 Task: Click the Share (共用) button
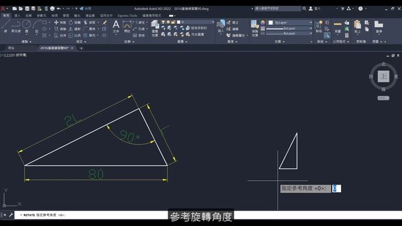(x=85, y=8)
